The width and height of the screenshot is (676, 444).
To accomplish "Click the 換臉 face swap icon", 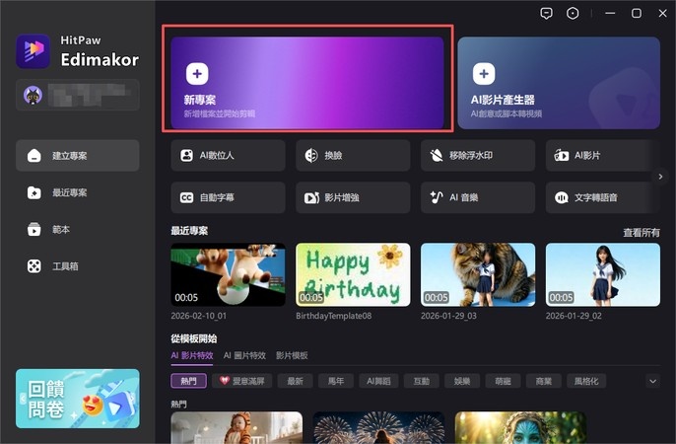I will click(311, 155).
